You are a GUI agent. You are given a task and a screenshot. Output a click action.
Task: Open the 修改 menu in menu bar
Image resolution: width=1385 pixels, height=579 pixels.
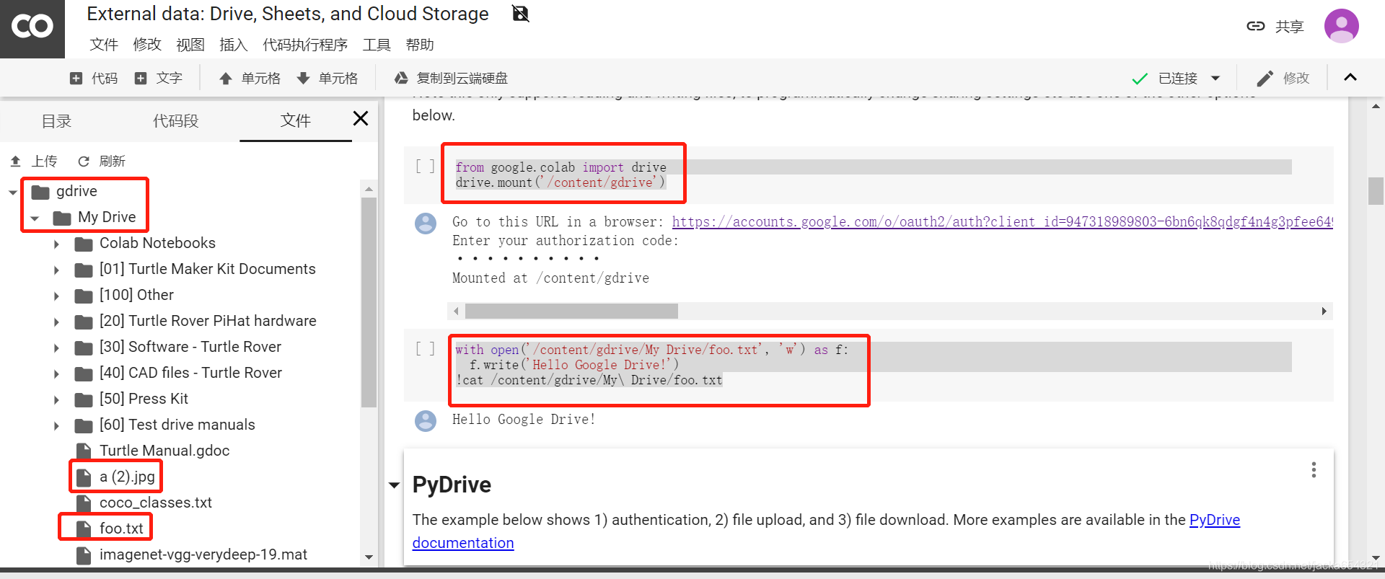147,45
